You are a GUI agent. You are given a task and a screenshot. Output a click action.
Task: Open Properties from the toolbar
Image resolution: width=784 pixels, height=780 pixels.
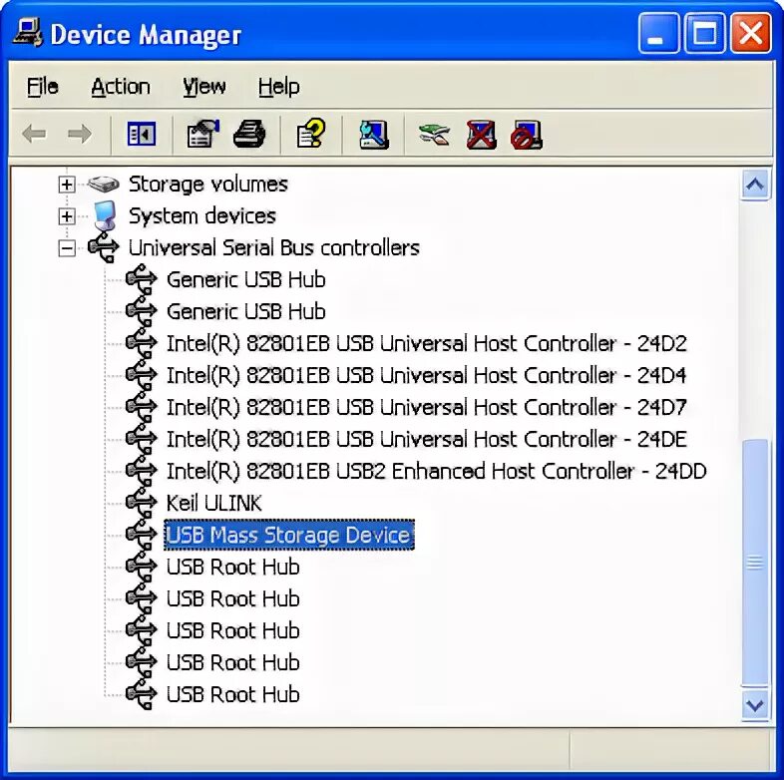(203, 134)
